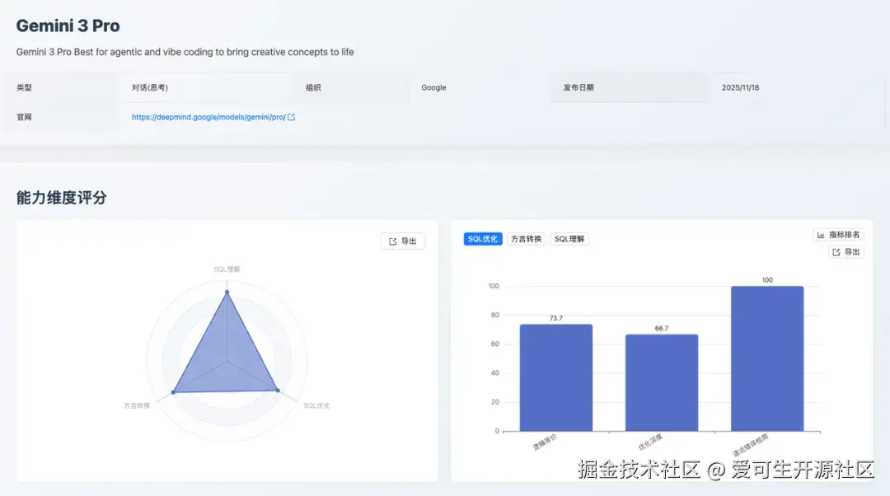Click the model description text under title
Viewport: 890px width, 496px height.
point(185,52)
